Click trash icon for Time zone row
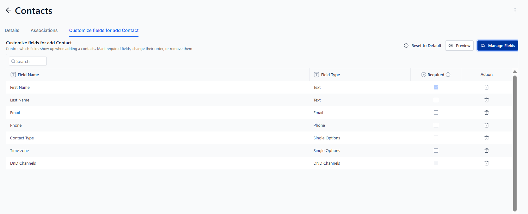528x214 pixels. [x=487, y=150]
